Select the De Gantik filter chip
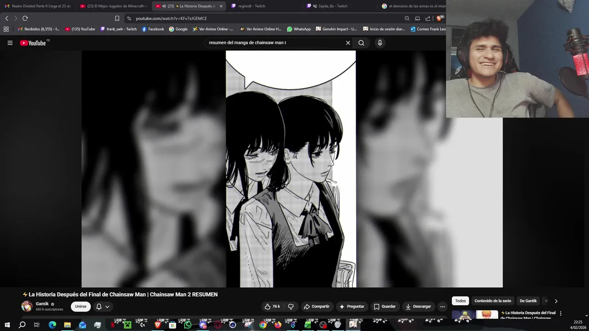Screen dimensions: 589x331 pos(528,301)
